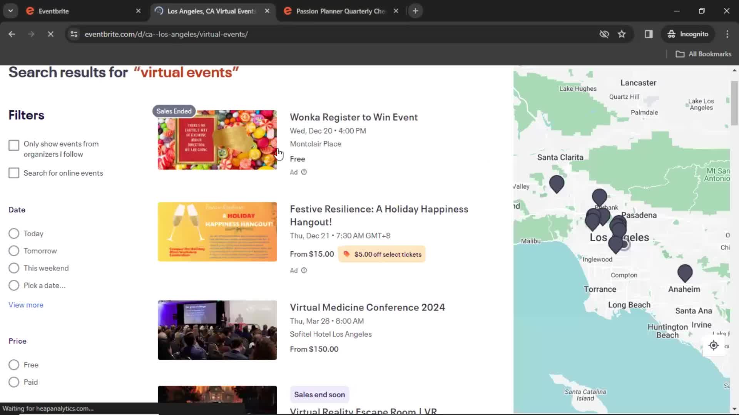Click Sales end soon label
The width and height of the screenshot is (739, 415).
click(319, 395)
